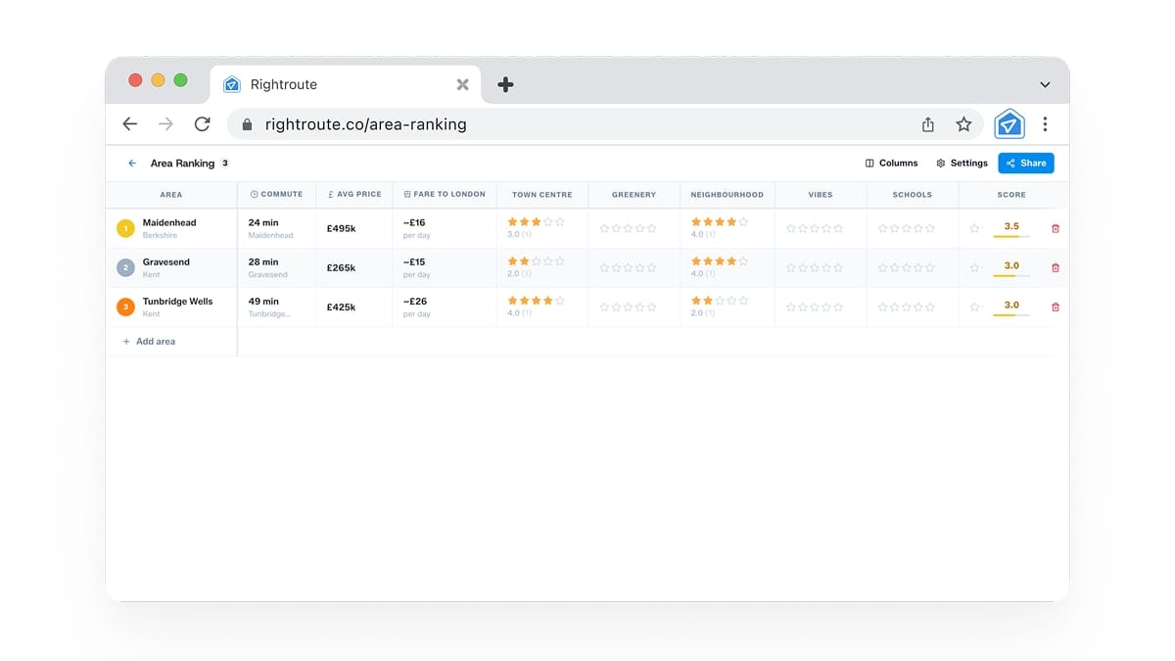Image resolution: width=1175 pixels, height=661 pixels.
Task: Click the Greenery column header
Action: [634, 195]
